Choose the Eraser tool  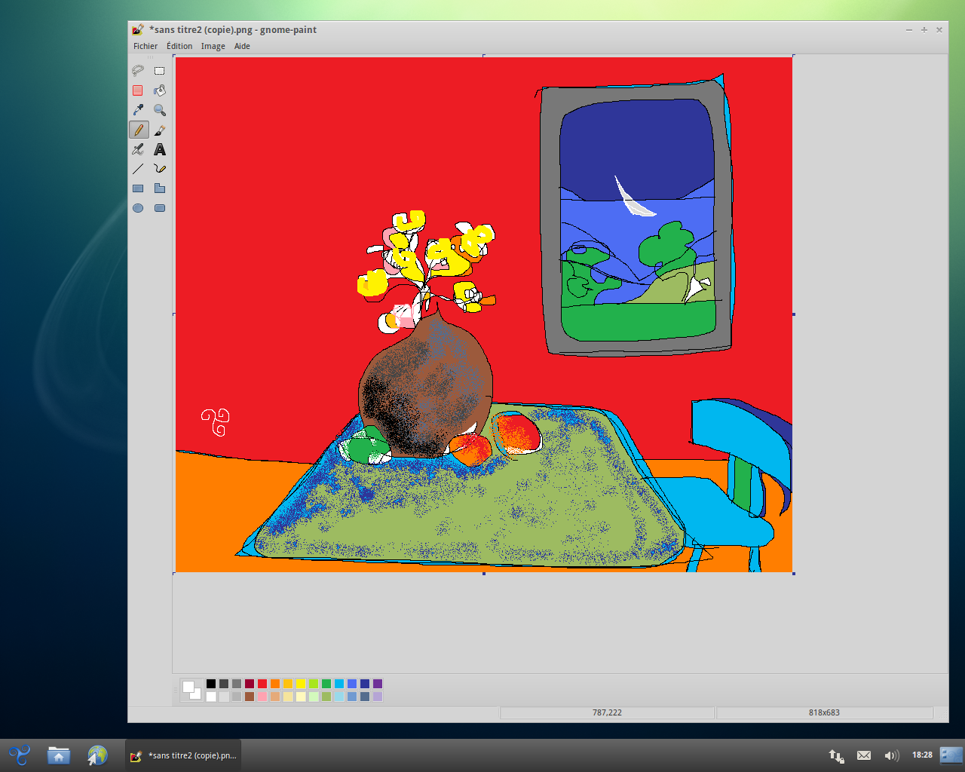(x=138, y=90)
